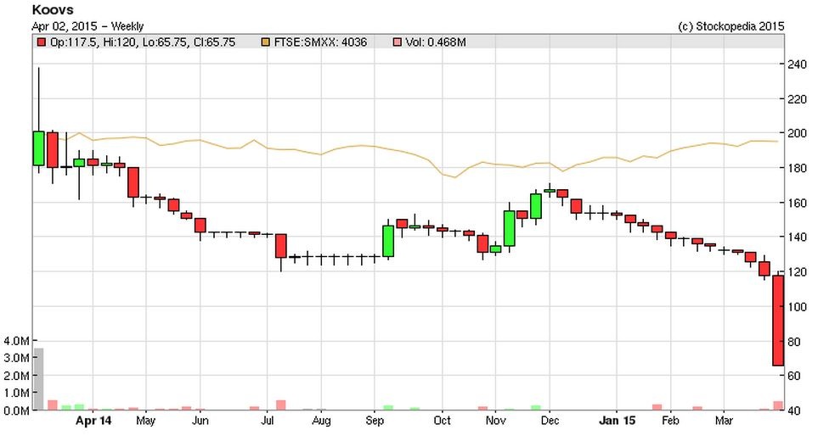Click the 'Jun' x-axis label
Screen dimensions: 818x441
pyautogui.click(x=200, y=421)
